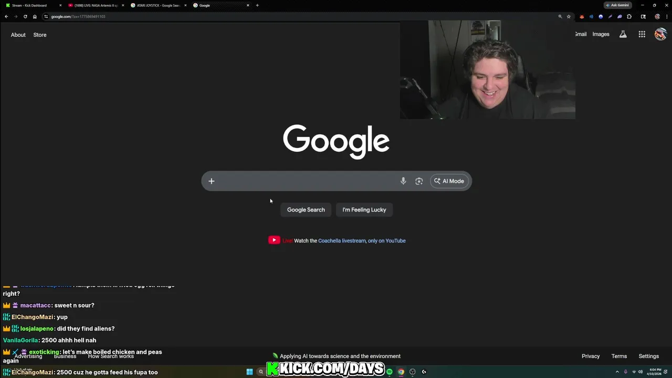Screen dimensions: 672x378
Task: Switch to AI Mode
Action: [449, 181]
